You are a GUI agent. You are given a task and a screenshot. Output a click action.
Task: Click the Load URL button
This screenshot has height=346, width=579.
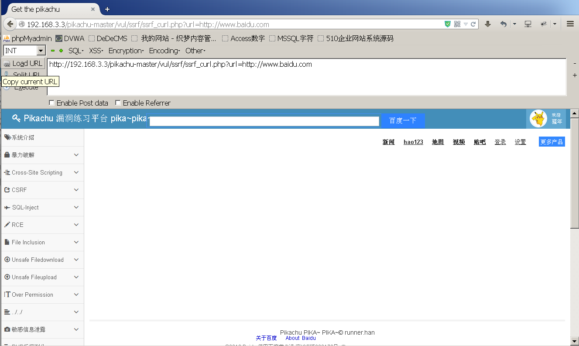click(x=24, y=63)
